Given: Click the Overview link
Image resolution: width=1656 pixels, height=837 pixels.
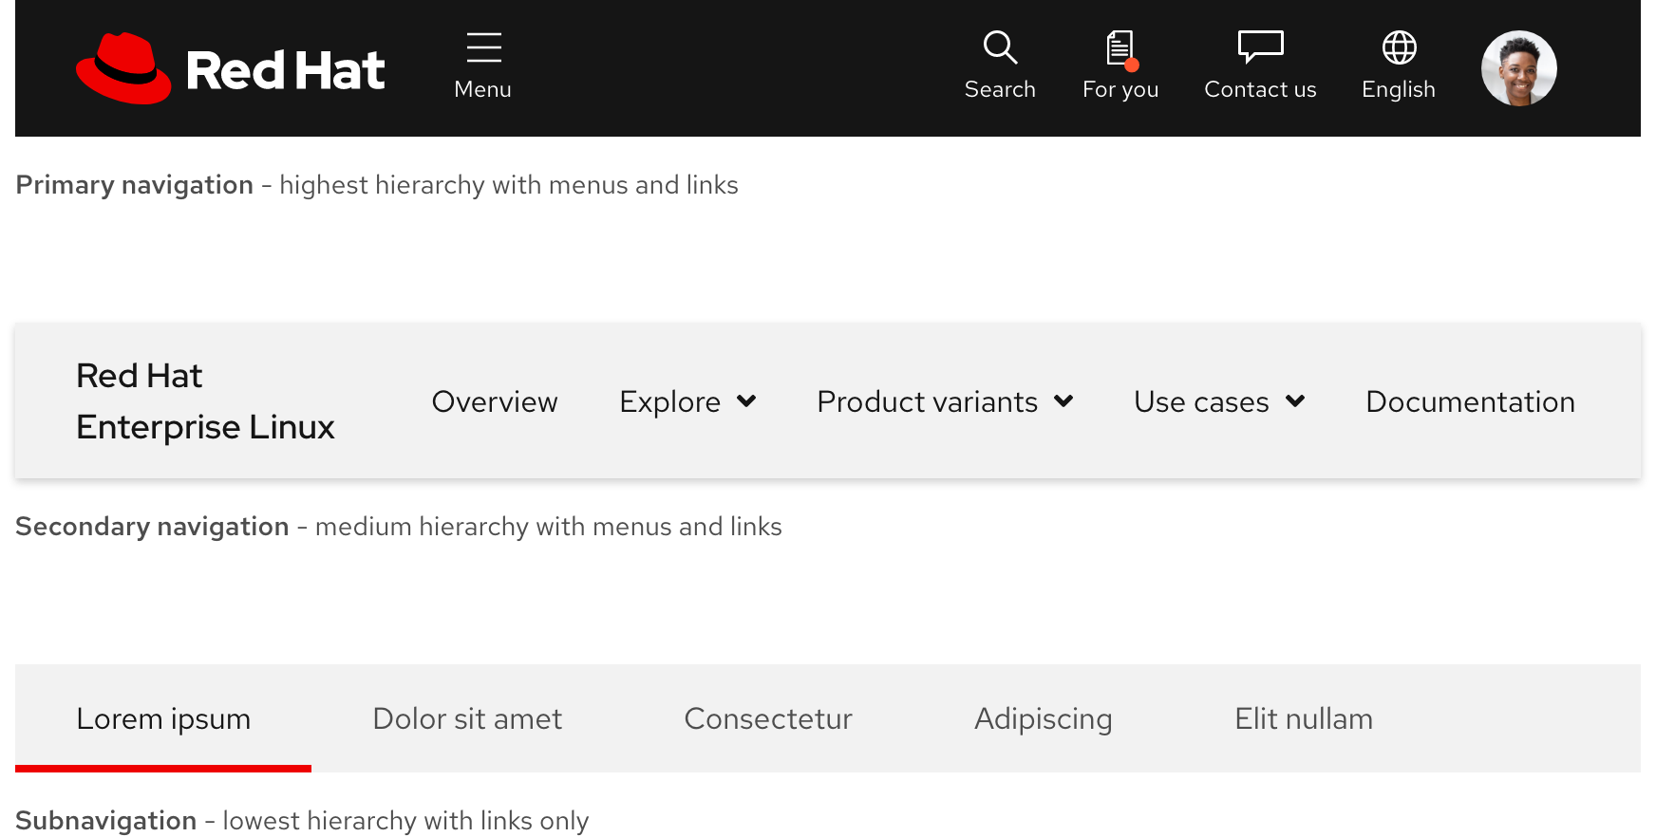Looking at the screenshot, I should 495,401.
